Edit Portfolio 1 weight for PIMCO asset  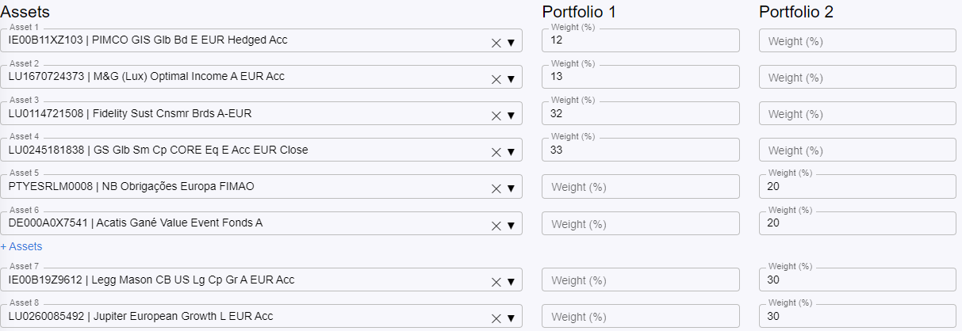coord(640,41)
